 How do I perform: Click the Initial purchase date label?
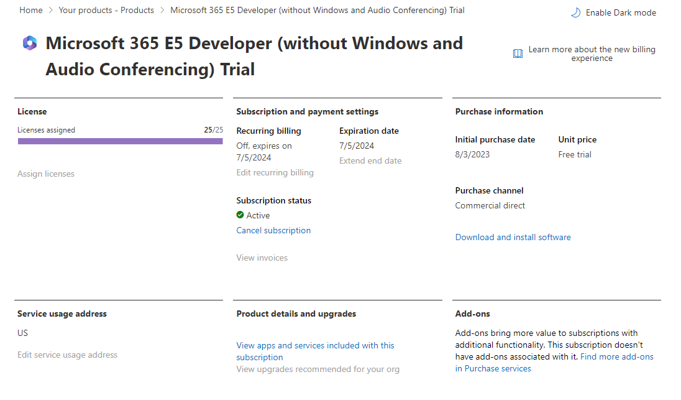click(x=495, y=139)
